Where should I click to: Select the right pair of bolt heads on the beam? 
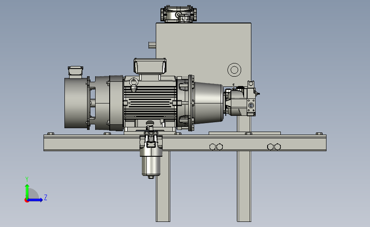coord(274,147)
